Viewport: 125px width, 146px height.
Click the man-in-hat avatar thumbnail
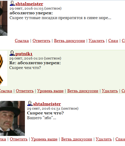12,118
